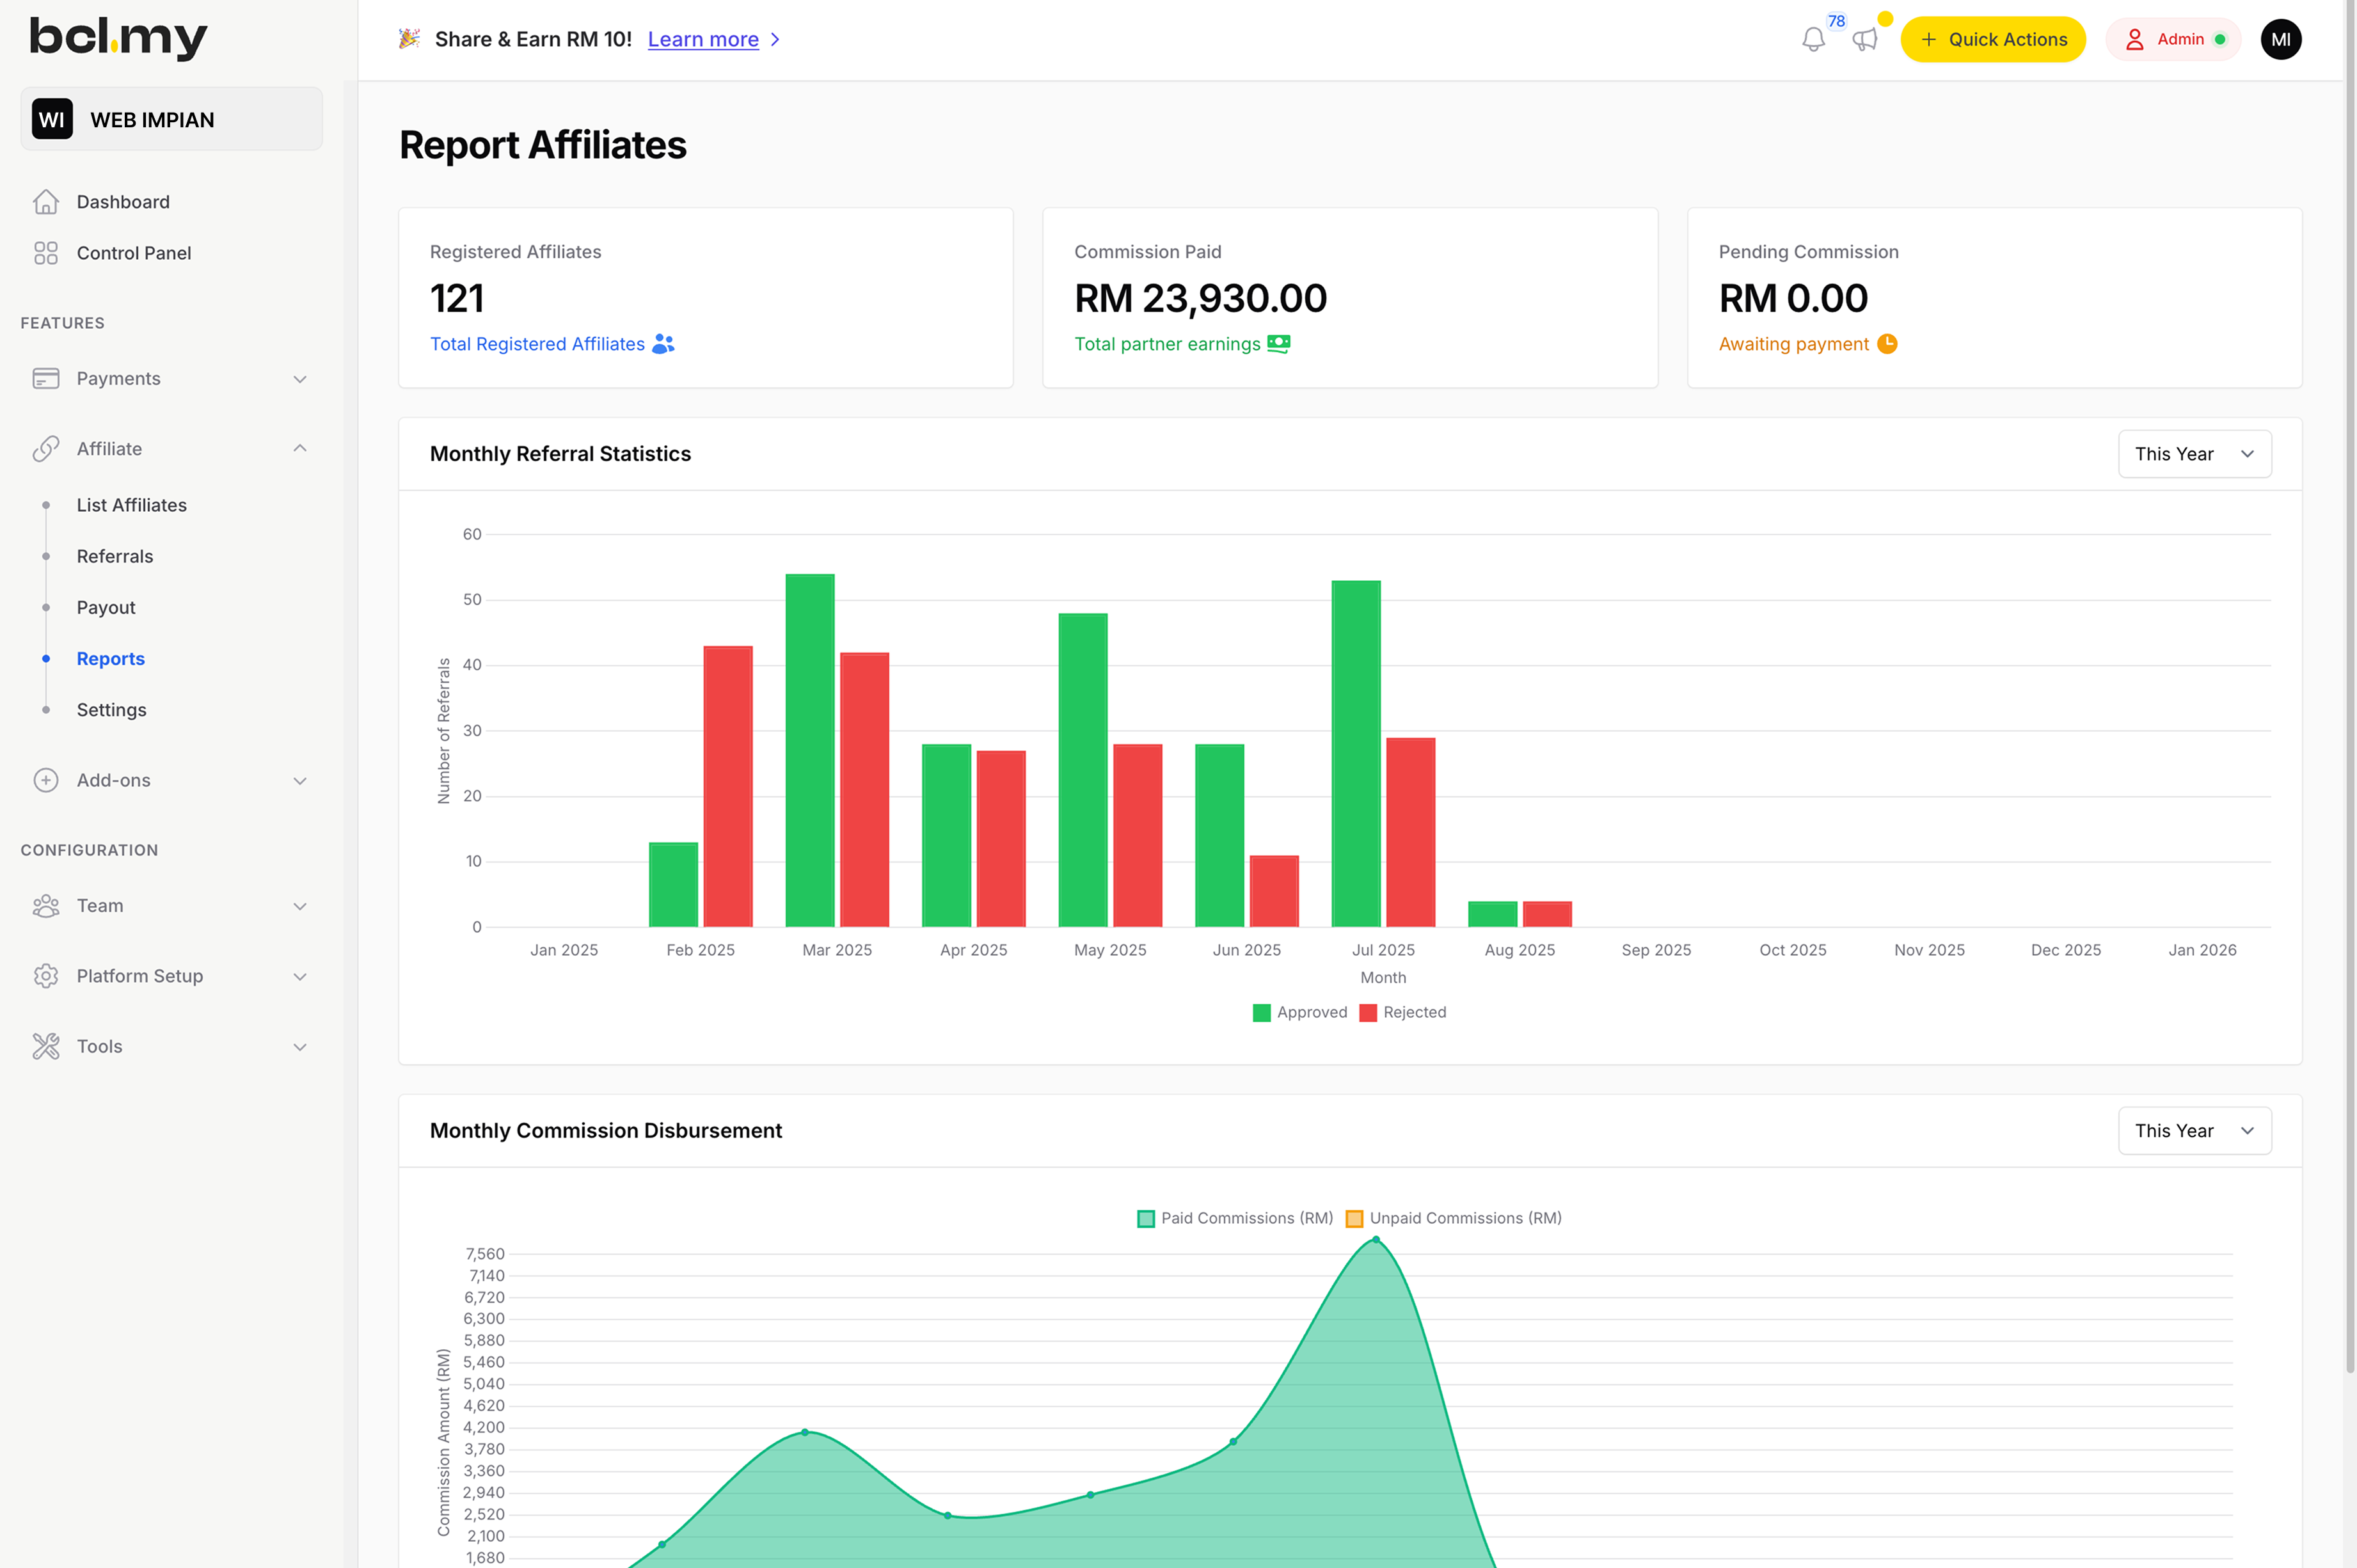The image size is (2357, 1568).
Task: Click the Apr 2025 red Rejected bar
Action: 1001,839
